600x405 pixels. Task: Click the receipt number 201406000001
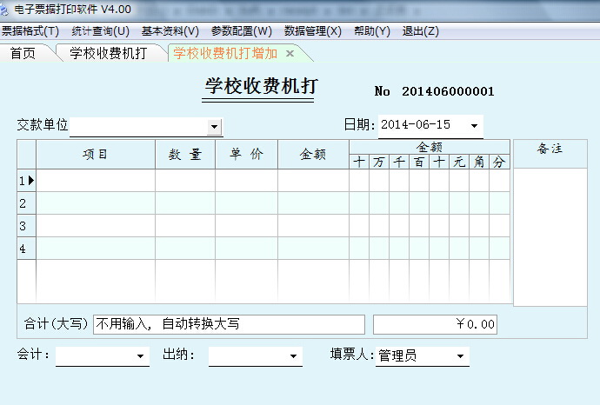[x=448, y=91]
